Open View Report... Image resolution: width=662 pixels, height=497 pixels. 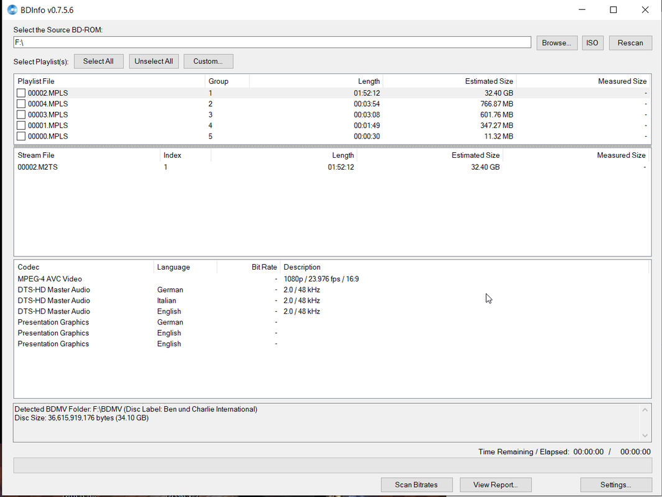(495, 485)
